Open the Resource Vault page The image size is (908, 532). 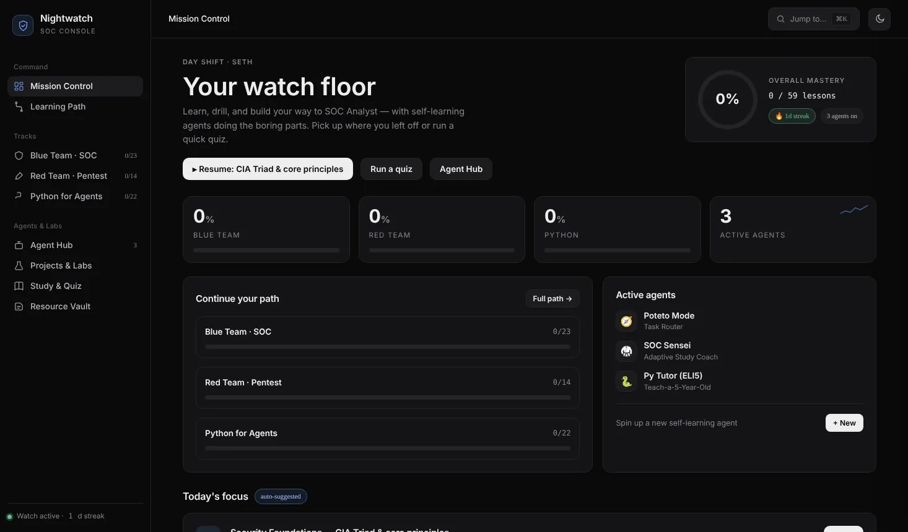tap(75, 307)
